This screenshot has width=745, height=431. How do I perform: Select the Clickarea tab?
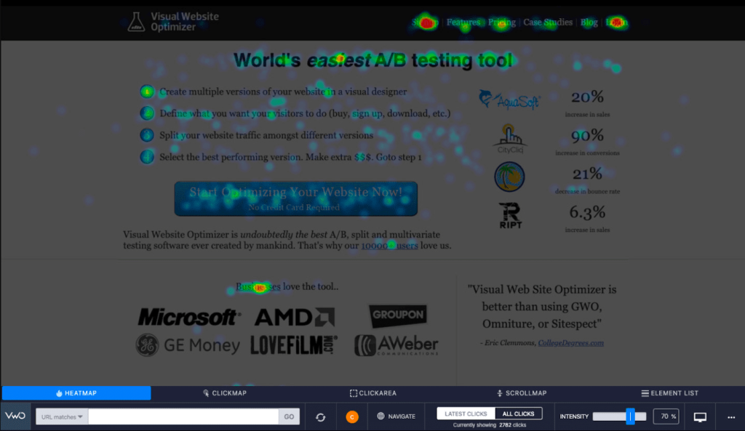click(x=373, y=393)
